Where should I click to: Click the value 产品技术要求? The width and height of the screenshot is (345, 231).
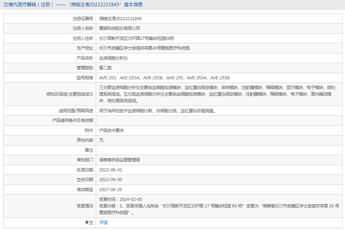click(111, 131)
